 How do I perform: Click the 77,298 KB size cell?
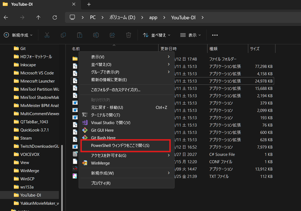point(263,67)
